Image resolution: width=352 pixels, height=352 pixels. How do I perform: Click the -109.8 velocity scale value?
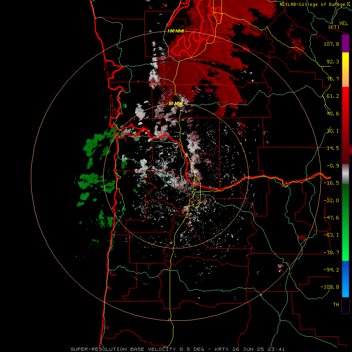[x=330, y=287]
